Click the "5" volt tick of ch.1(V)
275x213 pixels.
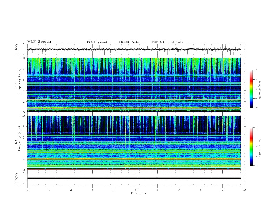point(24,44)
